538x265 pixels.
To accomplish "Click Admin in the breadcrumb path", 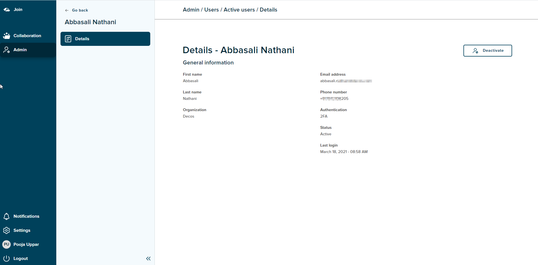I will tap(191, 10).
